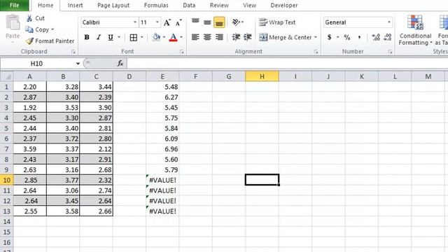Screen dimensions: 448x252
Task: Switch to the Data tab
Action: pos(189,5)
